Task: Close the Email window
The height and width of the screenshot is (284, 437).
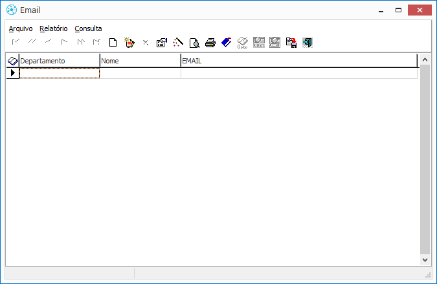Action: 420,10
